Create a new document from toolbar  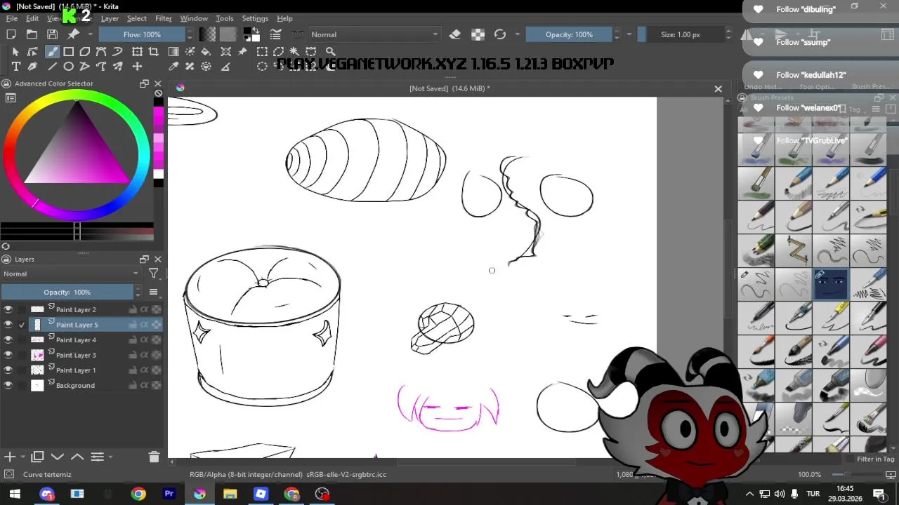[11, 34]
